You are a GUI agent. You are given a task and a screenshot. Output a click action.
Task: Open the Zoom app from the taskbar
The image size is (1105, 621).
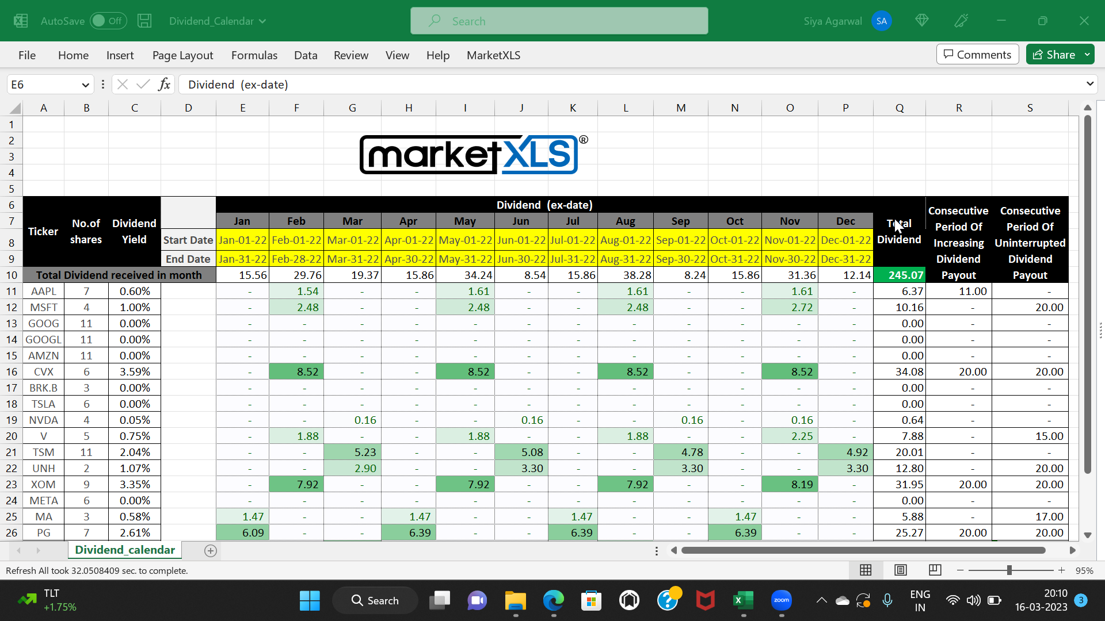coord(782,600)
